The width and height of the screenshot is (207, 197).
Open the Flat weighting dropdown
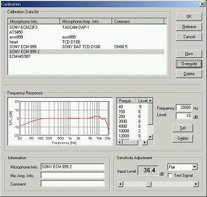195,167
